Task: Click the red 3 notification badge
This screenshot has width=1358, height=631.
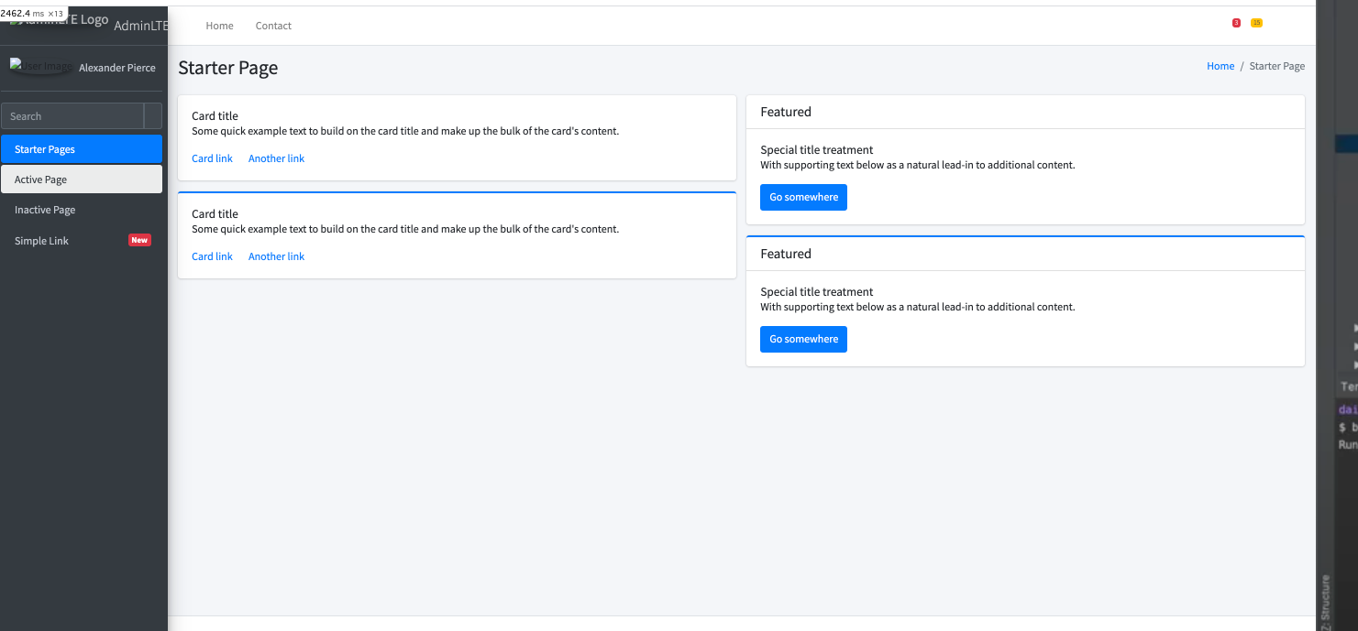Action: 1236,23
